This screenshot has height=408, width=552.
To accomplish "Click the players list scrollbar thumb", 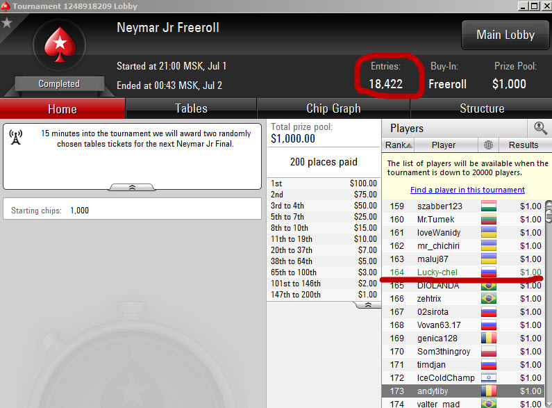I will pyautogui.click(x=549, y=215).
